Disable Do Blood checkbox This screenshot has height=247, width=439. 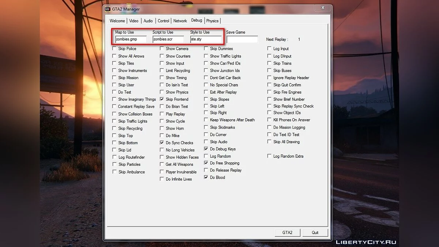(206, 177)
